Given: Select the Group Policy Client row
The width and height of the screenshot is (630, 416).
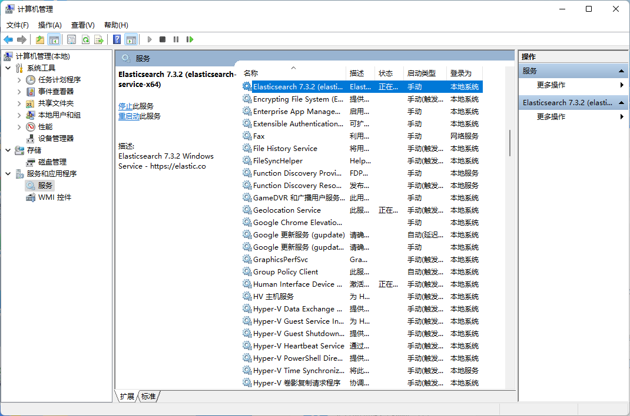Looking at the screenshot, I should click(362, 272).
